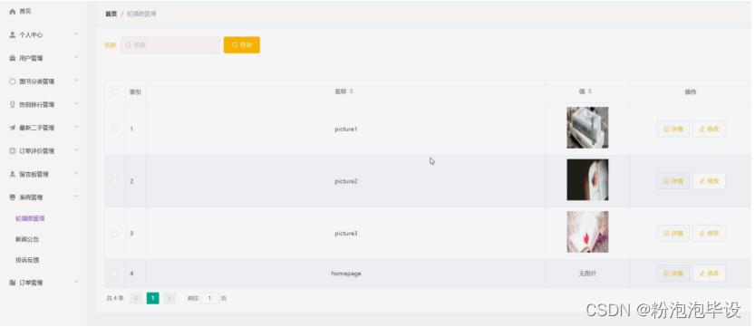Check the checkbox for row picture1

point(114,129)
